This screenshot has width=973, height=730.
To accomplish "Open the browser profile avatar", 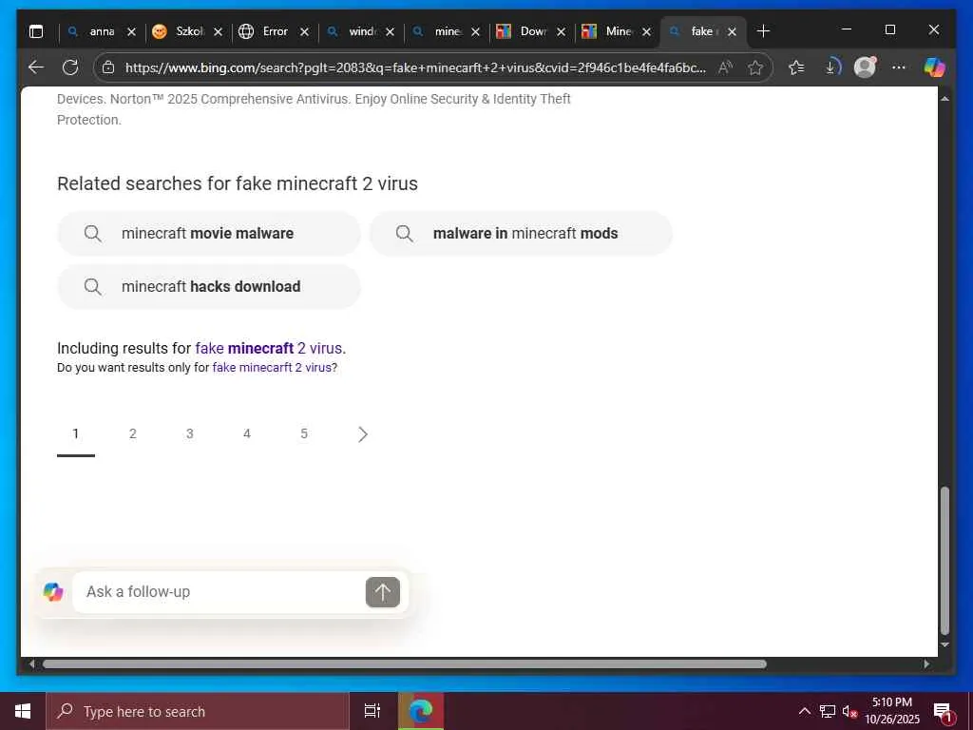I will (x=865, y=67).
